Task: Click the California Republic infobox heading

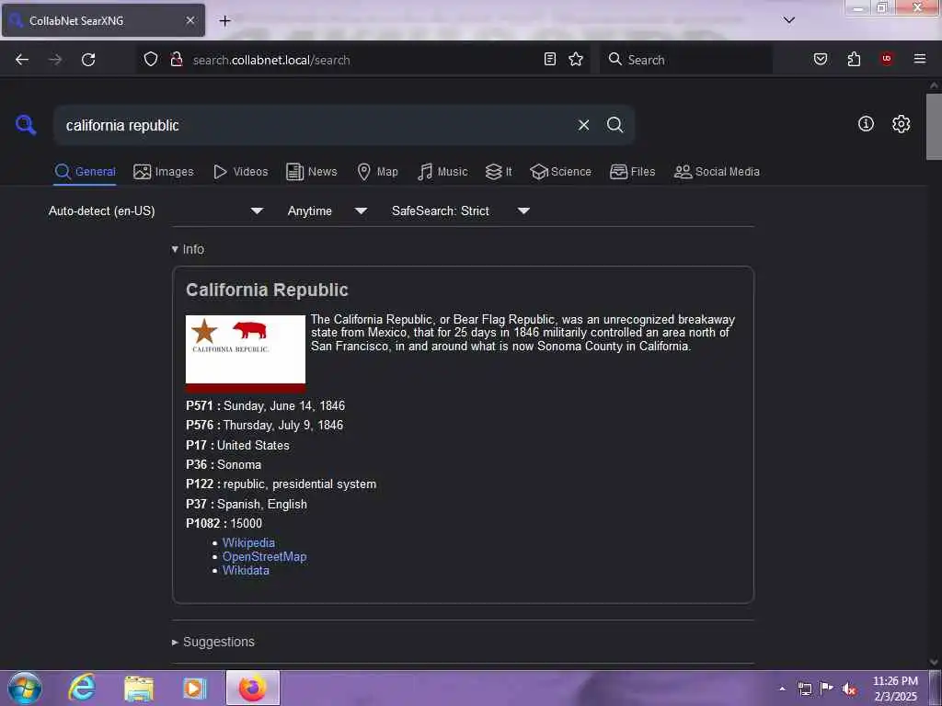Action: click(x=267, y=290)
